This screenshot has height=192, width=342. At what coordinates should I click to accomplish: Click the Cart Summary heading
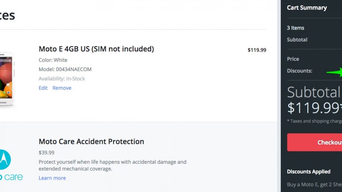[x=307, y=8]
